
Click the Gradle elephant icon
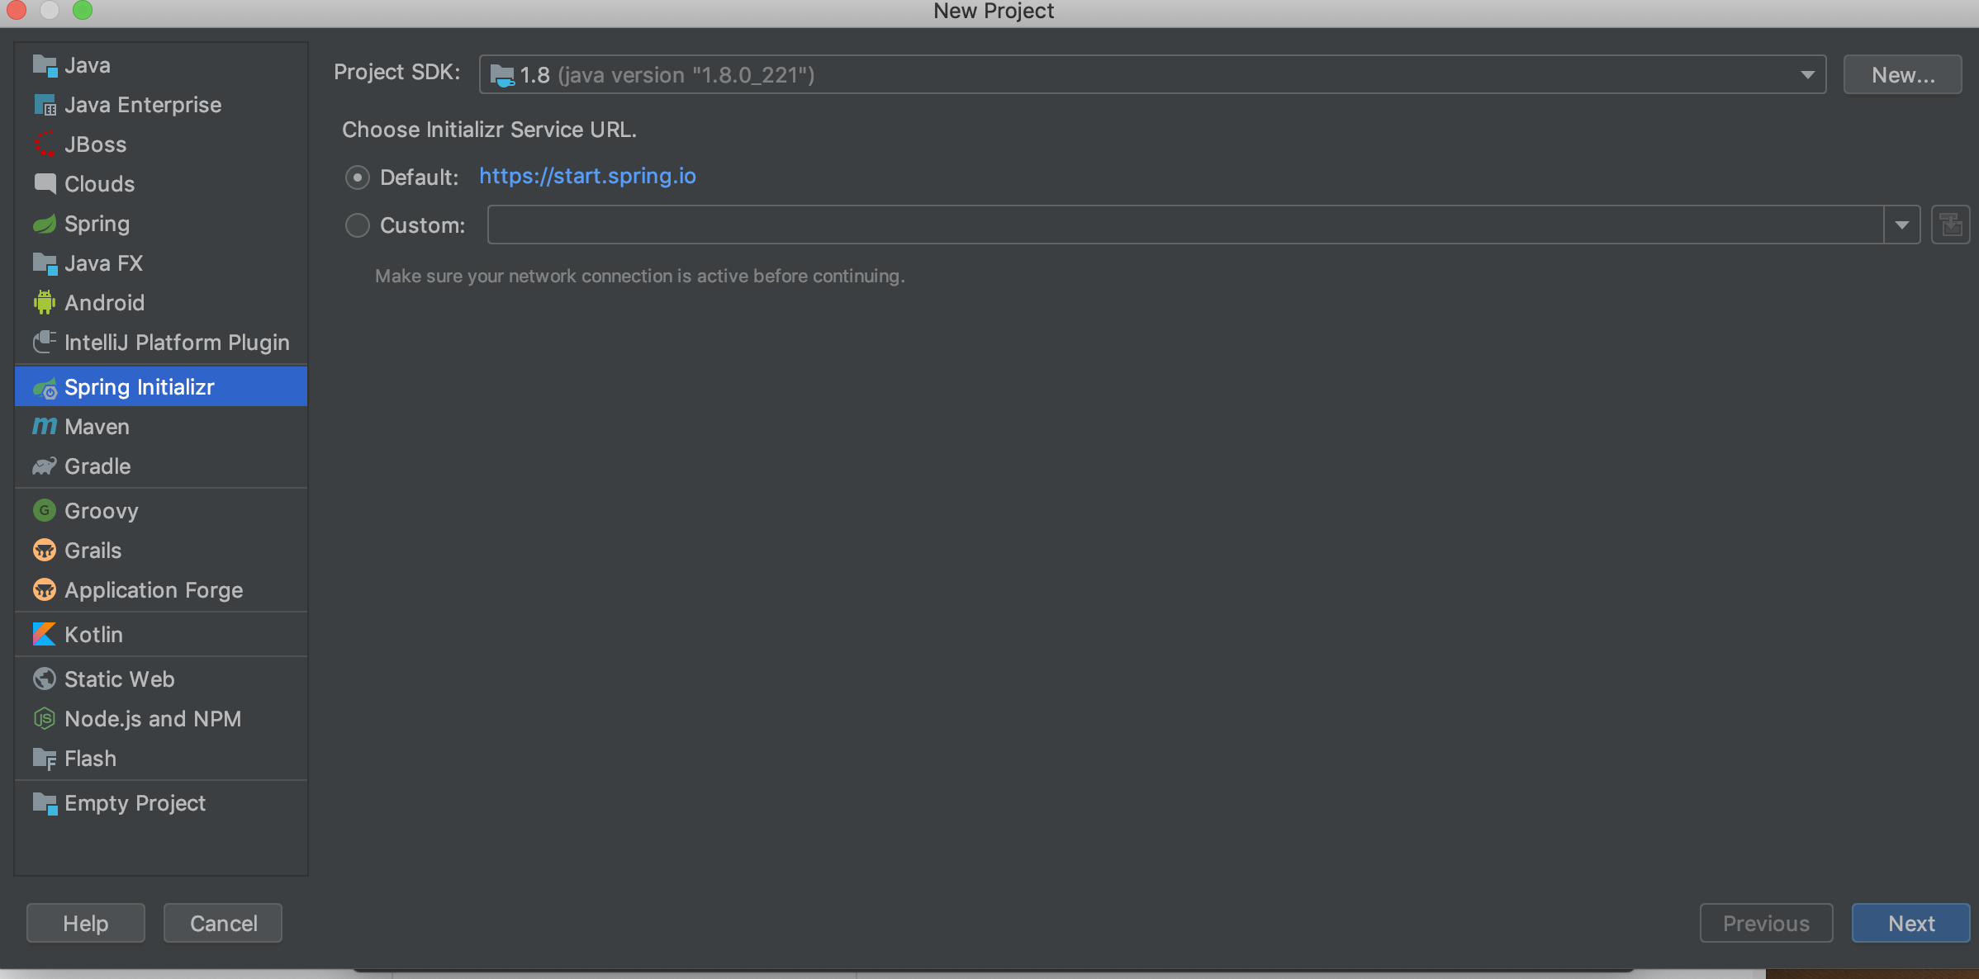(45, 466)
